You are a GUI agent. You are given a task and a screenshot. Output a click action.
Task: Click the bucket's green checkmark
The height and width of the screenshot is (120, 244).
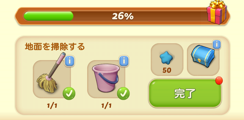pos(123,94)
